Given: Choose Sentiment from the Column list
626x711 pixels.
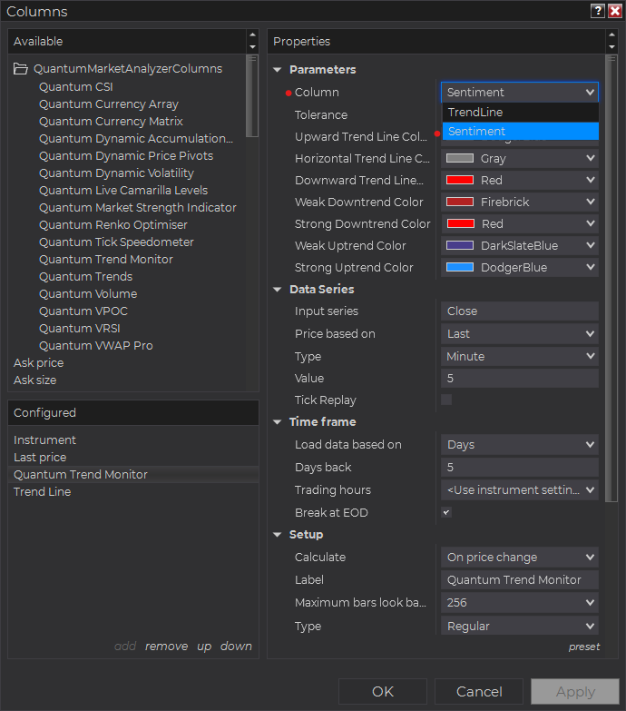Looking at the screenshot, I should click(521, 131).
